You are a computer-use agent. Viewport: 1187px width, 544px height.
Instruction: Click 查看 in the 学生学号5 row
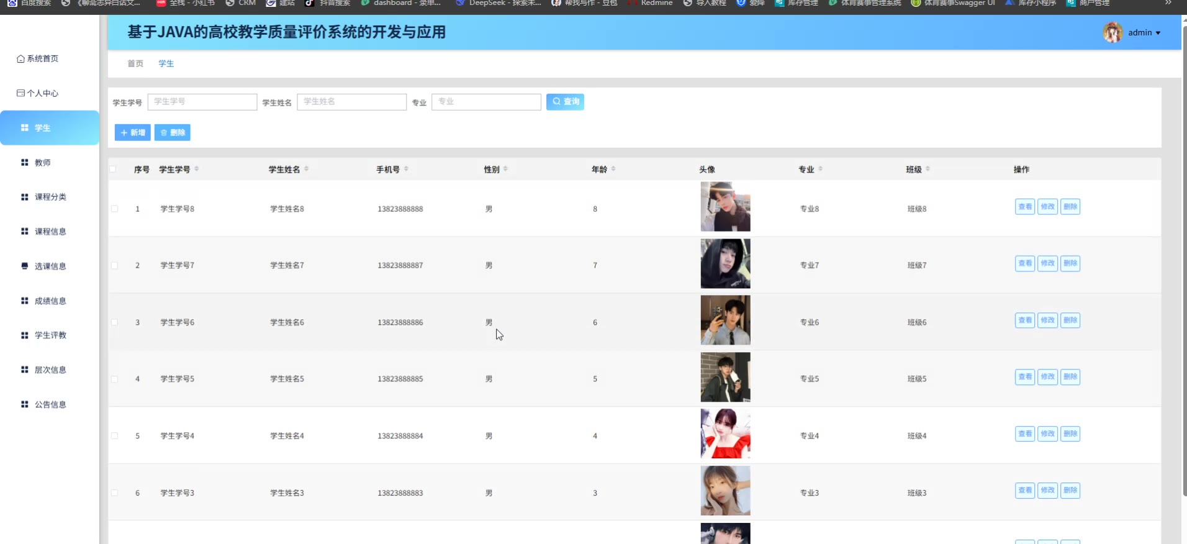point(1025,377)
